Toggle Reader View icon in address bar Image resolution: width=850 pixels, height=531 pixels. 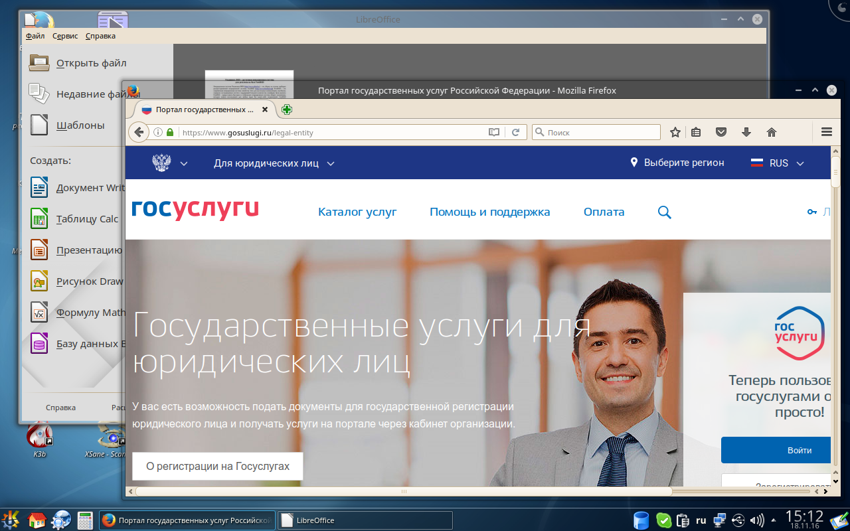(493, 132)
